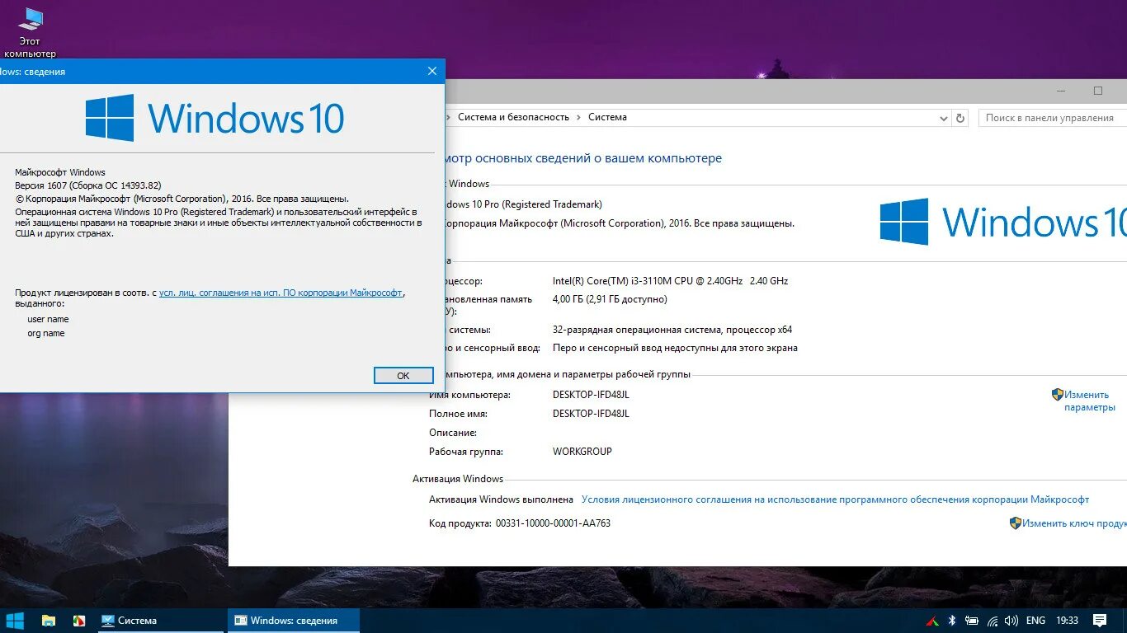
Task: Click Система и безопасность breadcrumb
Action: point(513,117)
